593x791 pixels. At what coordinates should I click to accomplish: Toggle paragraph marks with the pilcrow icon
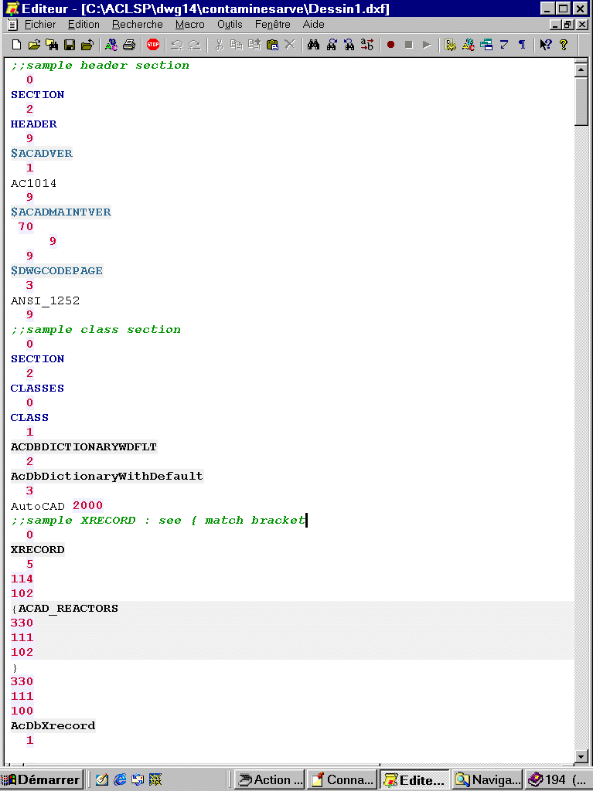522,45
